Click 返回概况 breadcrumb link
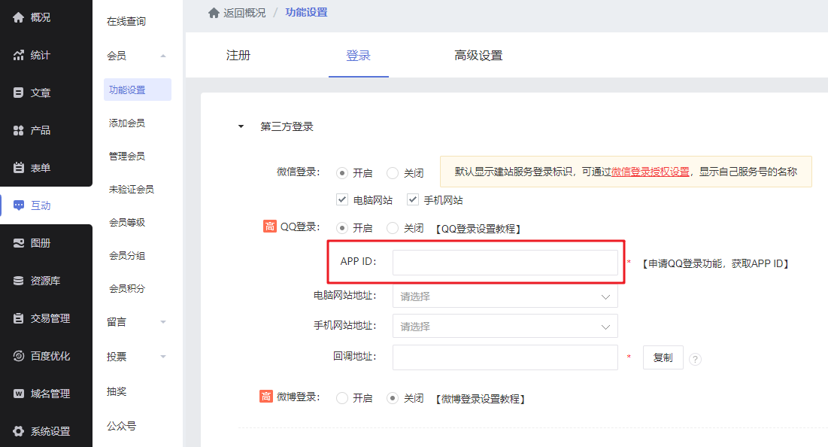828x447 pixels. point(244,13)
